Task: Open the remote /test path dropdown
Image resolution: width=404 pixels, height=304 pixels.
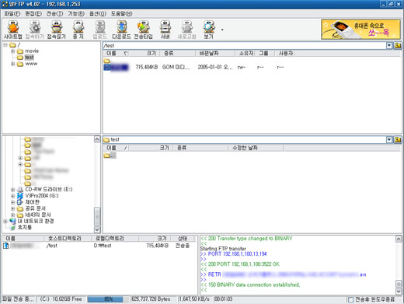Action: tap(389, 46)
